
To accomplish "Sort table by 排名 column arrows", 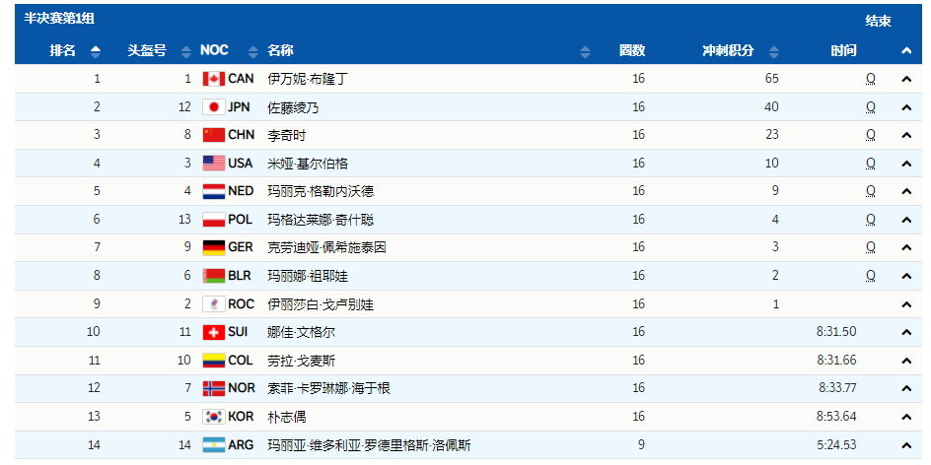I will [95, 51].
